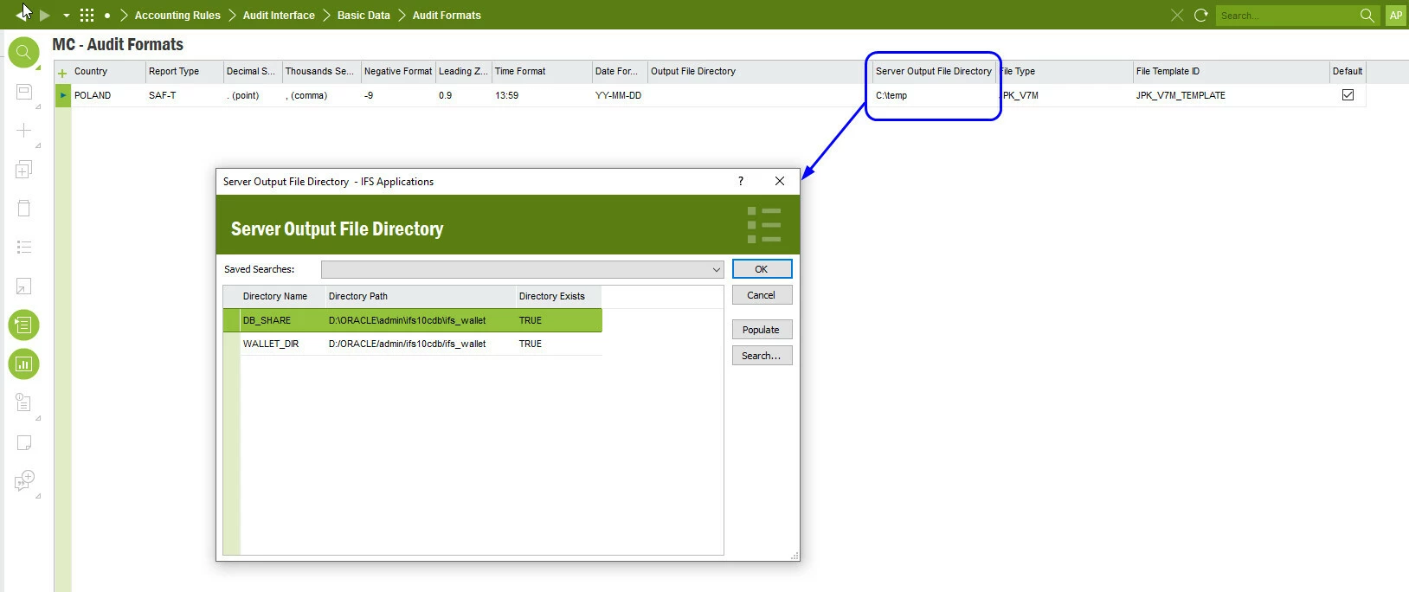Go to Basic Data breadcrumb
Viewport: 1409px width, 592px height.
coord(364,16)
